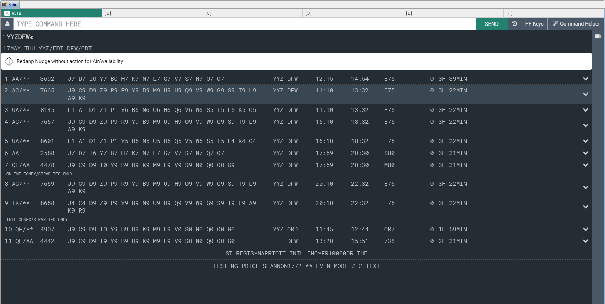Click arrival time 14:54 on AA 3692
The width and height of the screenshot is (605, 304).
click(360, 79)
